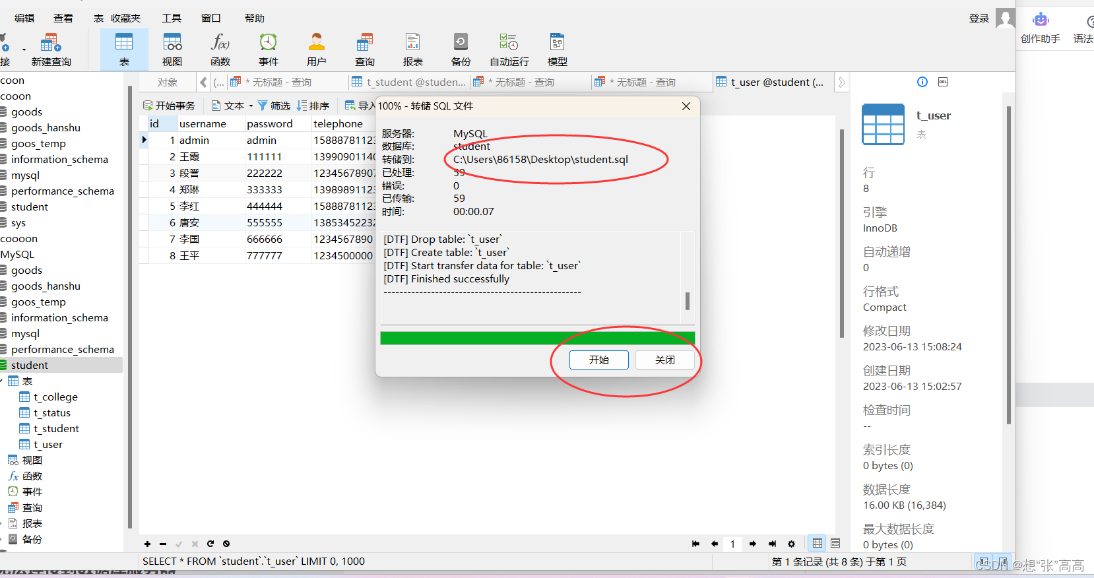Click the 登录 (Login) link

pos(979,18)
